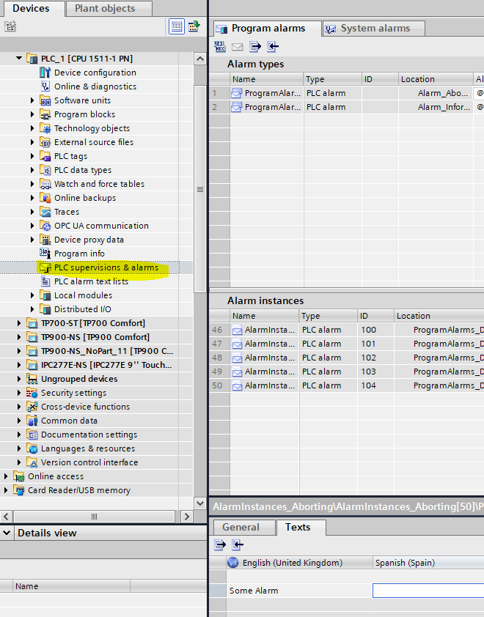
Task: Click the Technology objects folder icon
Action: point(45,129)
